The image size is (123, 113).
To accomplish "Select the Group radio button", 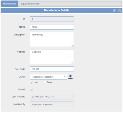I will coord(44,82).
